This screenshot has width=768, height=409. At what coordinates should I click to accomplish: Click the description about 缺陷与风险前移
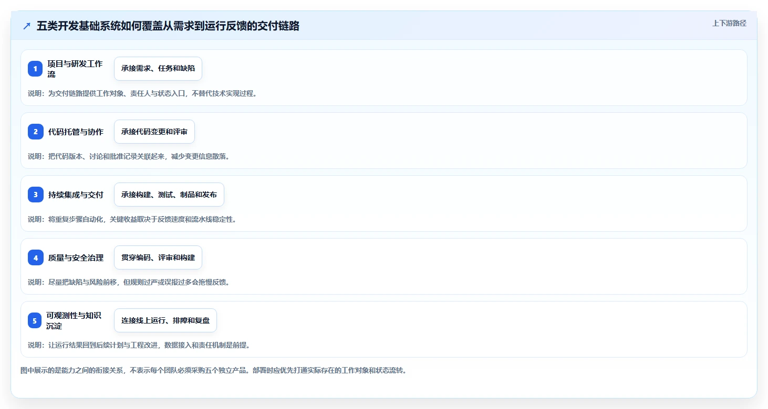[129, 282]
